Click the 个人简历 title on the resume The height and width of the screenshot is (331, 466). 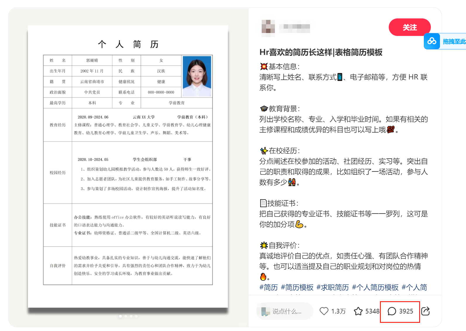pyautogui.click(x=128, y=44)
